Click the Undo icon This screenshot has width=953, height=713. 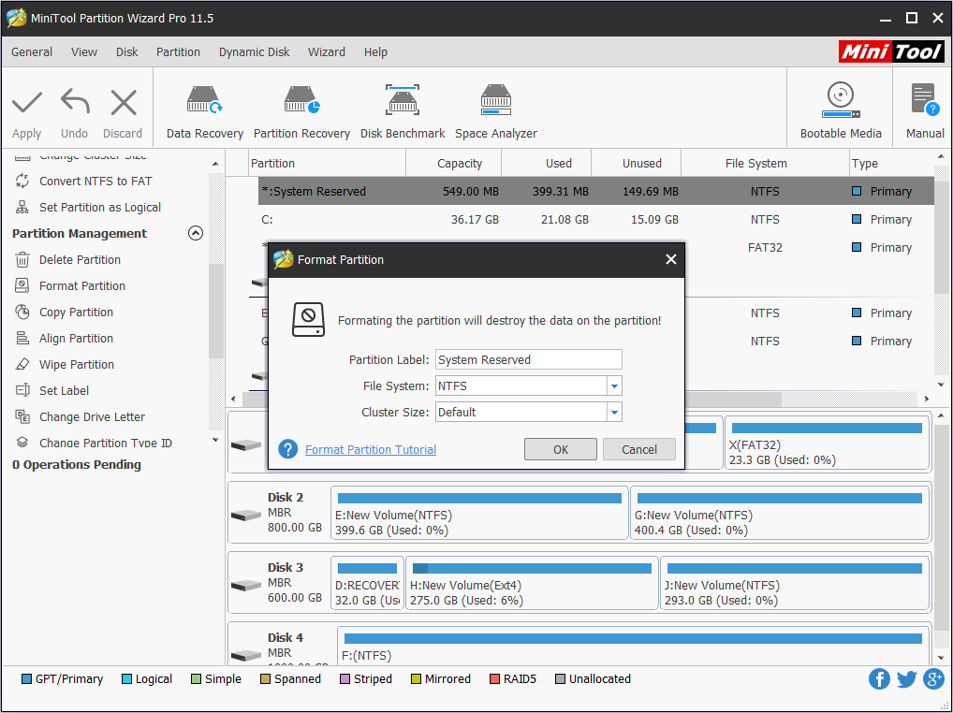point(74,109)
